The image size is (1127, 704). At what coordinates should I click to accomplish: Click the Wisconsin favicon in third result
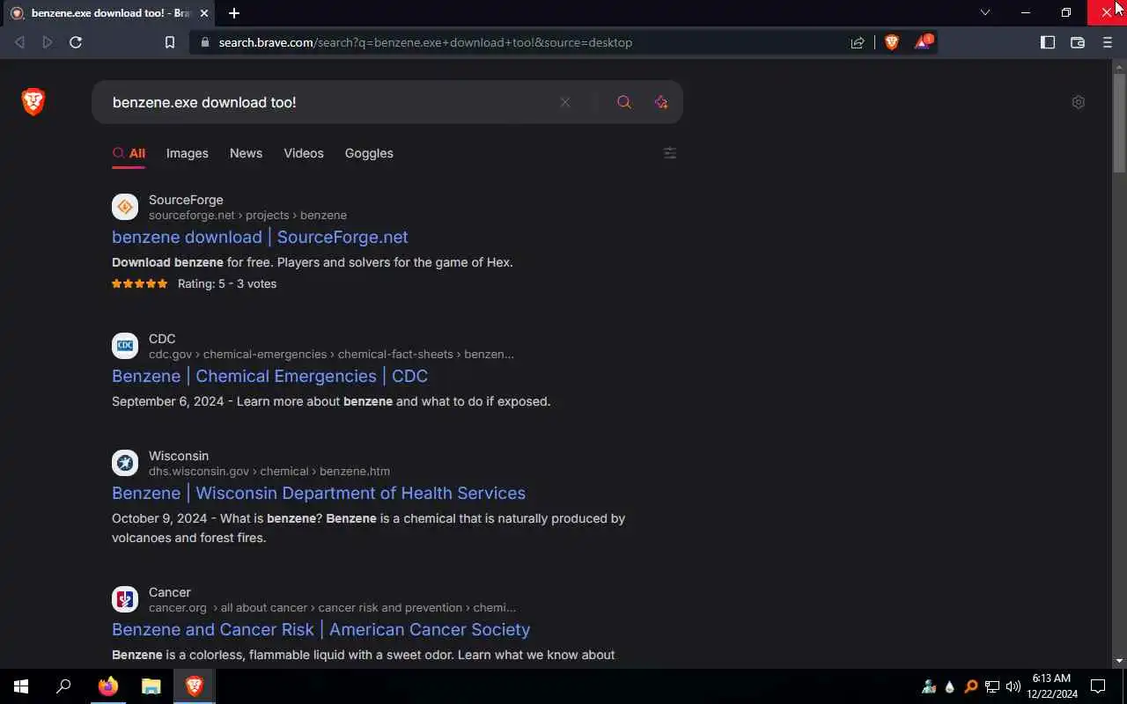click(125, 463)
